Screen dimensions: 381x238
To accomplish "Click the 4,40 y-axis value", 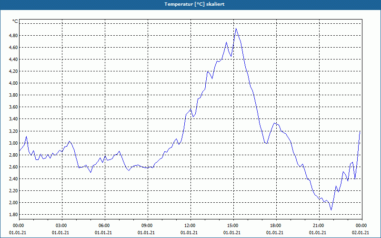I will pos(14,59).
